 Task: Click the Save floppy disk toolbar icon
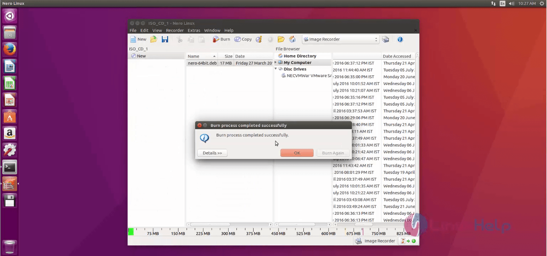(x=165, y=39)
